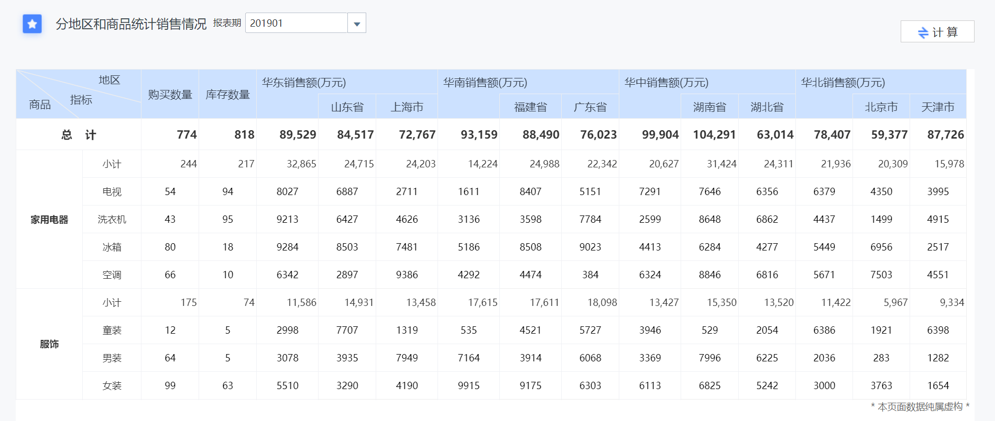Click the page title 分地区和商品统计销售情况

click(x=131, y=24)
